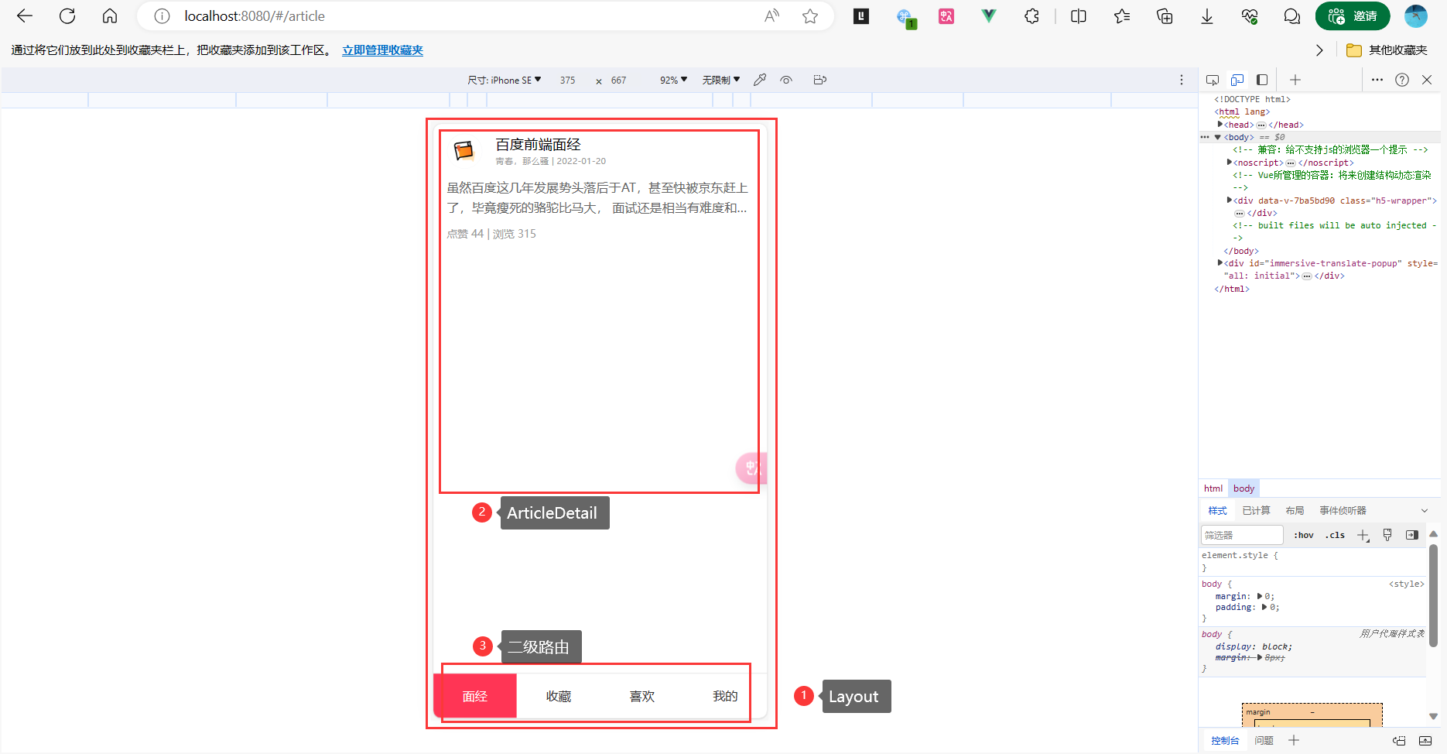Show more style panel tabs chevron
The image size is (1447, 754).
(1425, 511)
